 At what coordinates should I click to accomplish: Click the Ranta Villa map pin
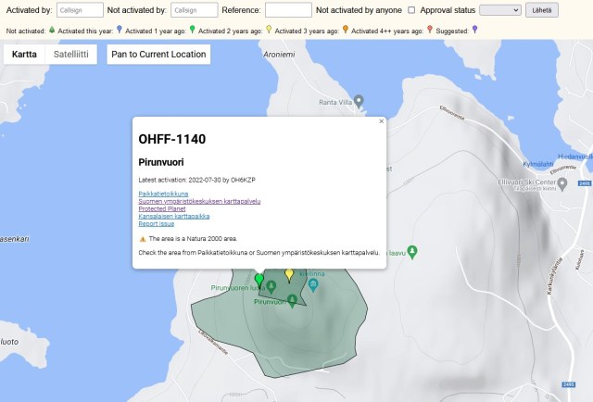(359, 101)
